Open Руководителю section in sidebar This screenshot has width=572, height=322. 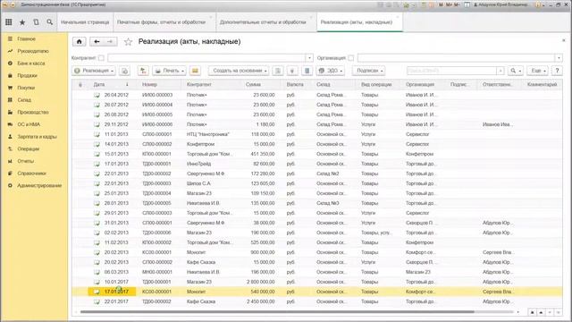pos(33,51)
